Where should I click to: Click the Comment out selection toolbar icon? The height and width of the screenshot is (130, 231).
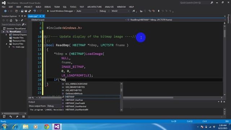(150, 11)
